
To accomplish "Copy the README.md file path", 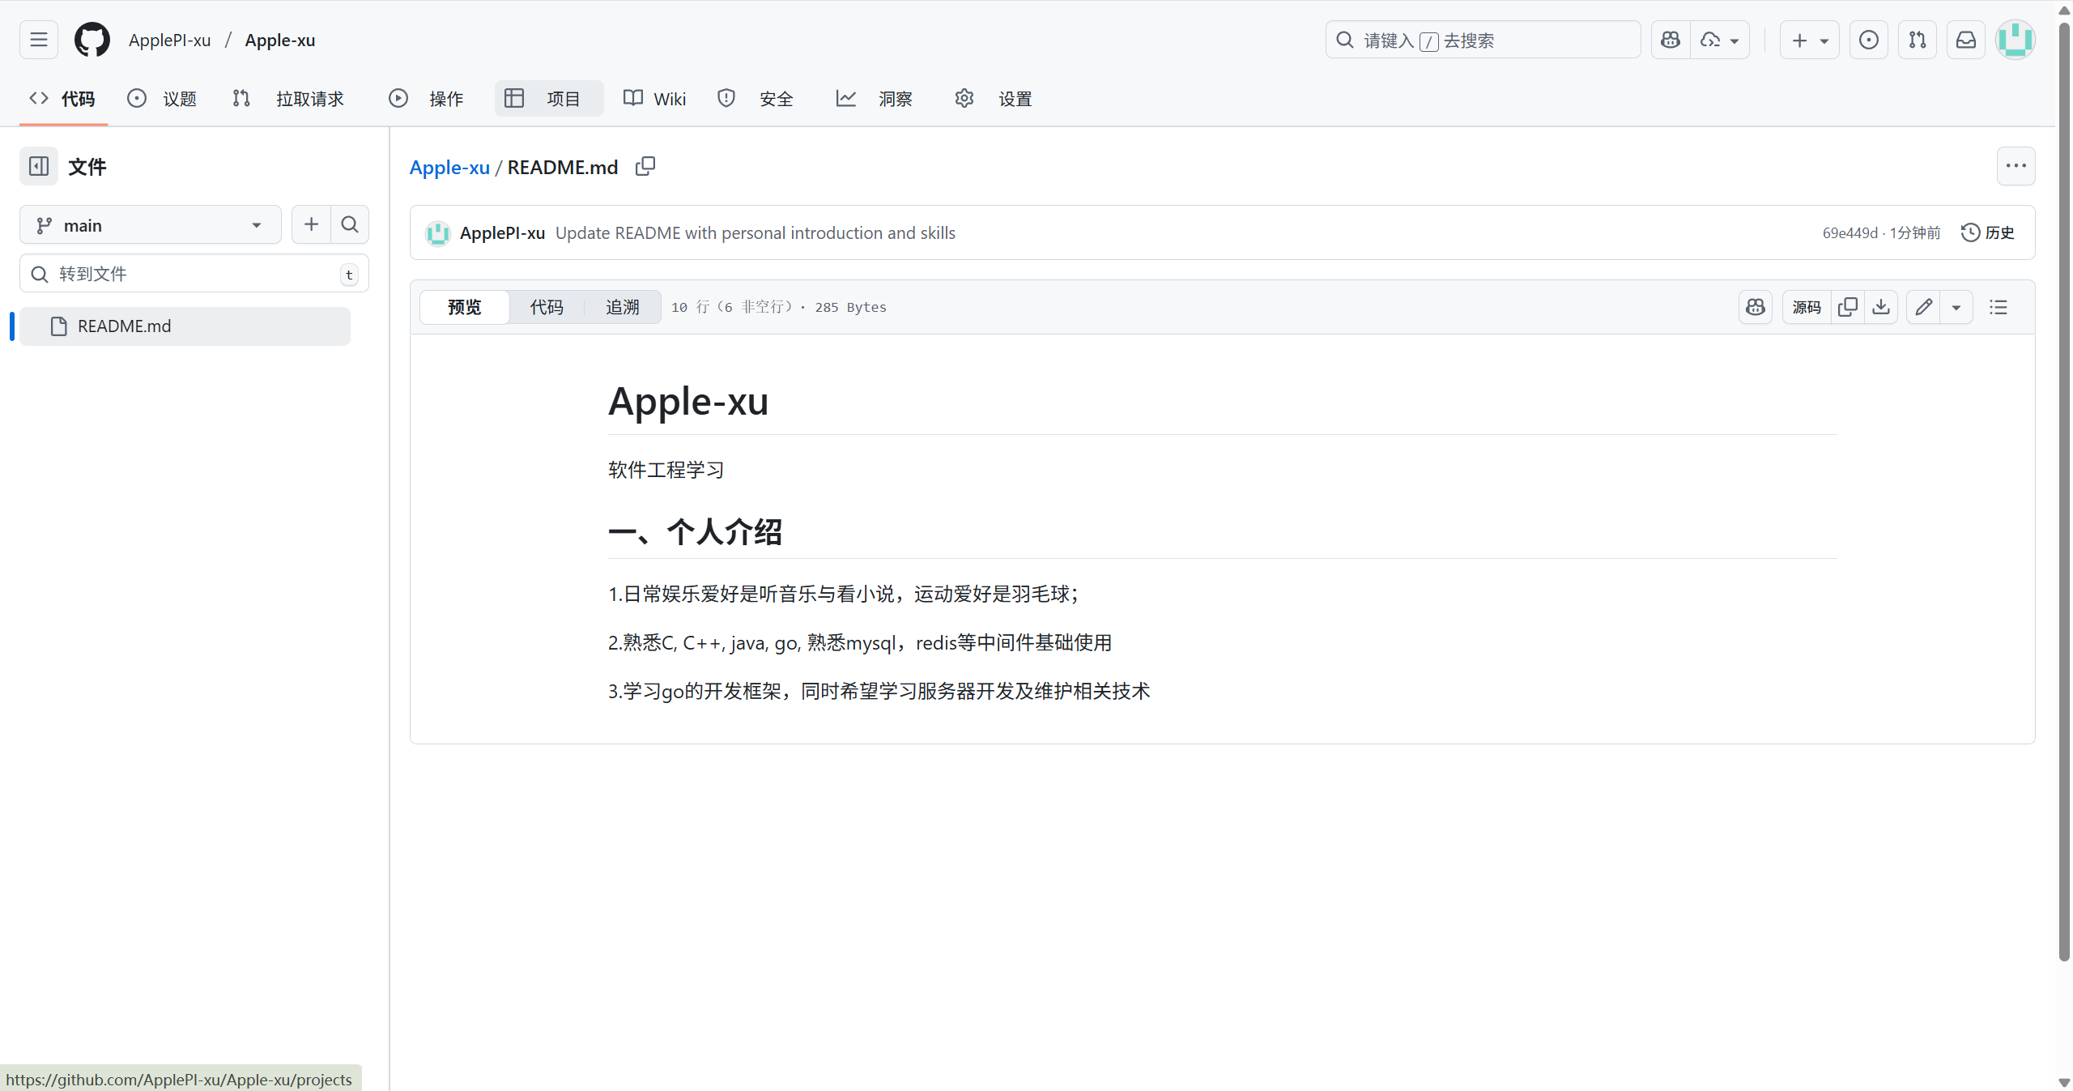I will (x=645, y=167).
